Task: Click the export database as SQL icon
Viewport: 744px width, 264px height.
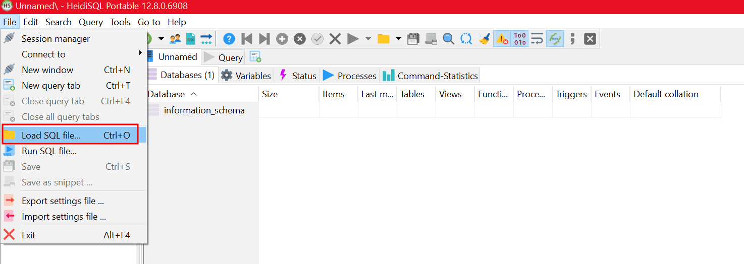Action: 206,39
